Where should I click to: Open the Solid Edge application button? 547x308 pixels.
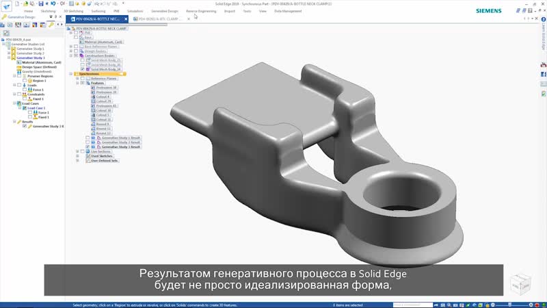[6, 5]
